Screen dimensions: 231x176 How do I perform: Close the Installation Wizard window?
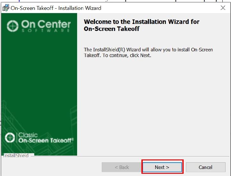coord(223,8)
